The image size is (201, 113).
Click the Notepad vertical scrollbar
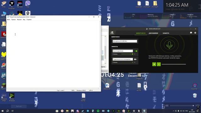[x=100, y=54]
